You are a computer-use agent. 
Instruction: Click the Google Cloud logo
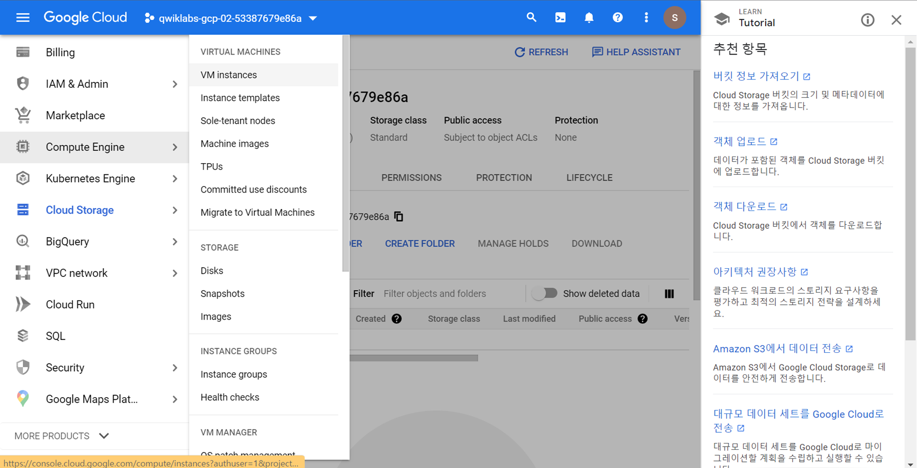(85, 18)
